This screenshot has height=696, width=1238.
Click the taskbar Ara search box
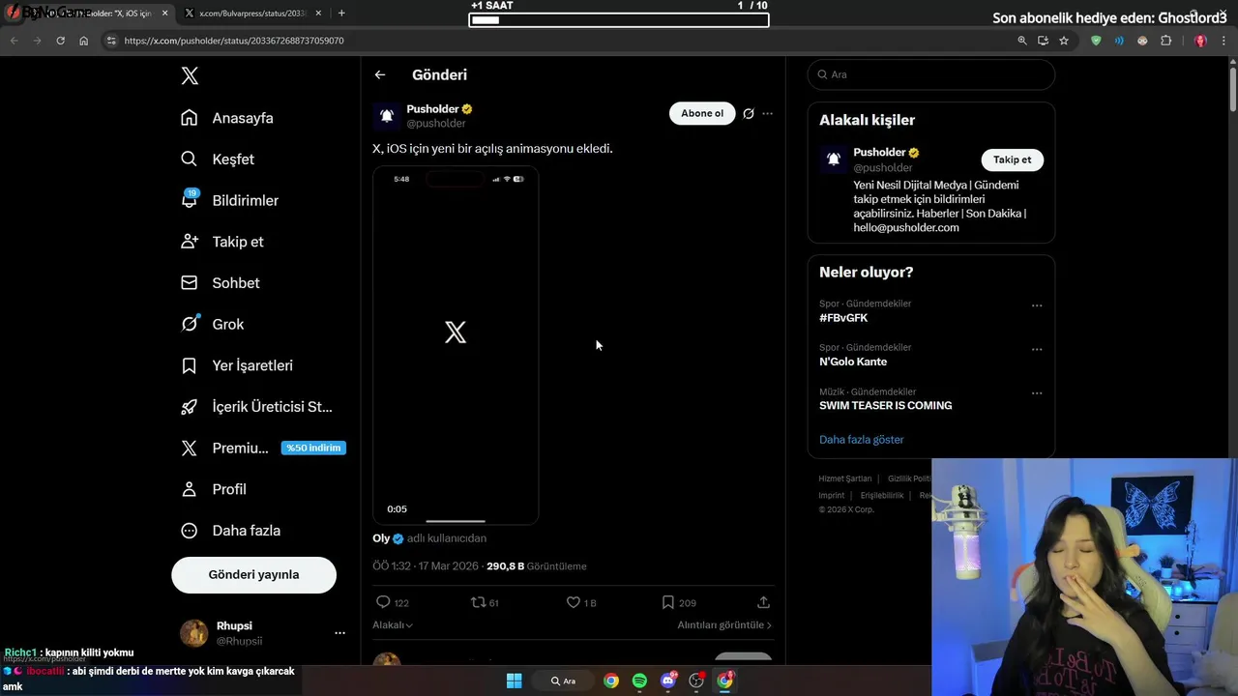tap(563, 681)
